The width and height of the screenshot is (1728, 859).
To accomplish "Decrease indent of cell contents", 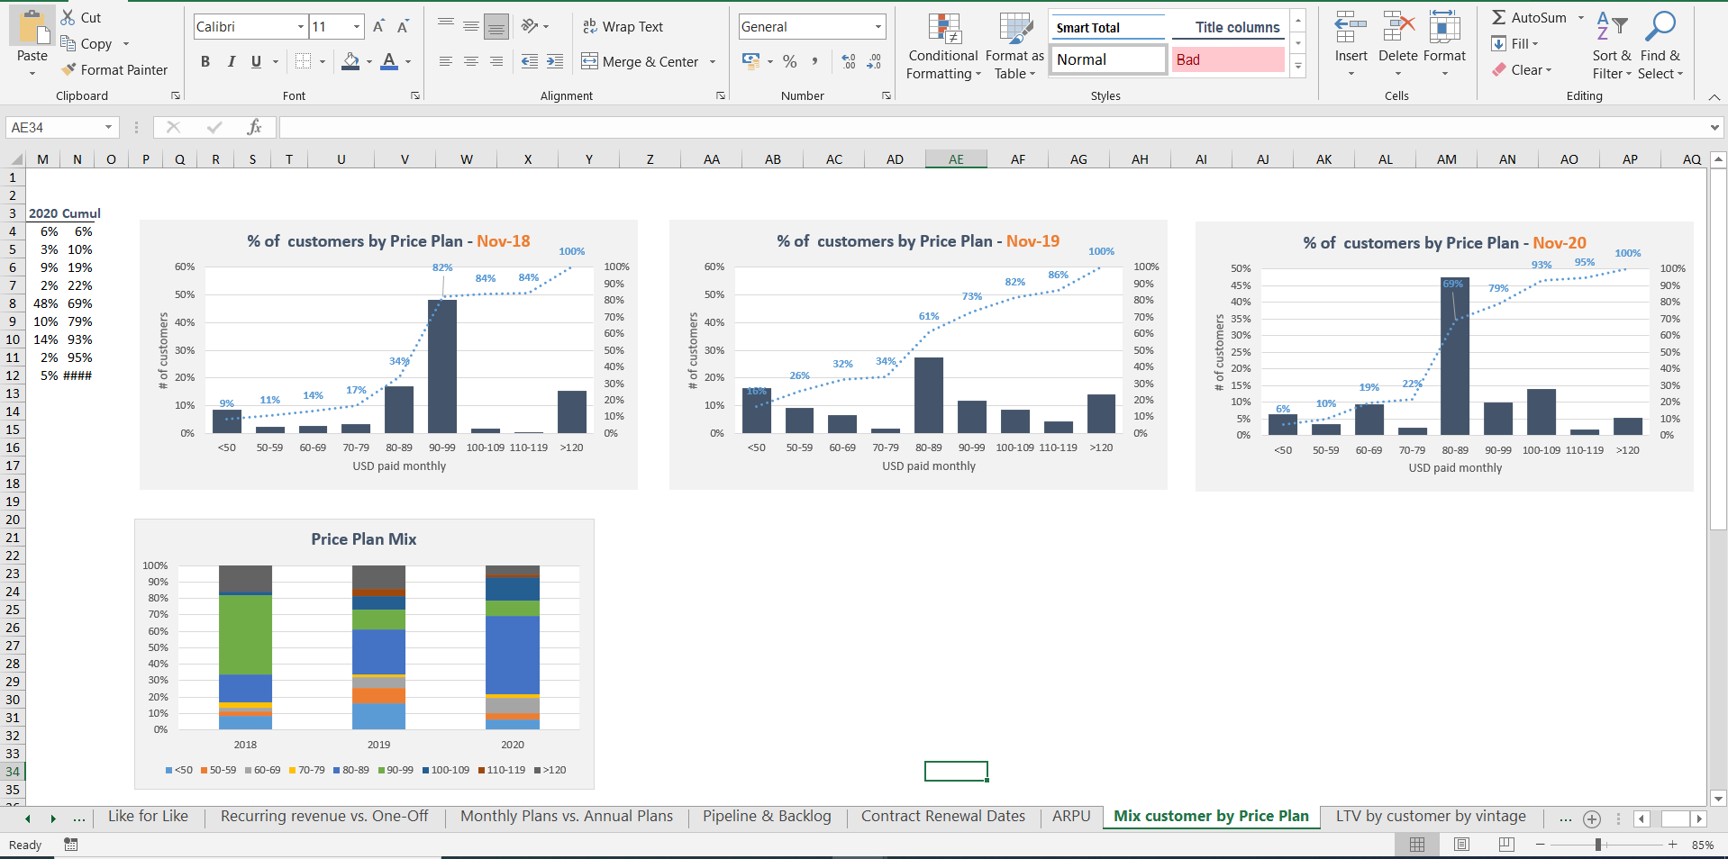I will pos(530,61).
